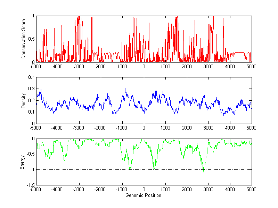Click the -0.5 tick on Energy axis
This screenshot has height=208, width=278.
coord(30,154)
